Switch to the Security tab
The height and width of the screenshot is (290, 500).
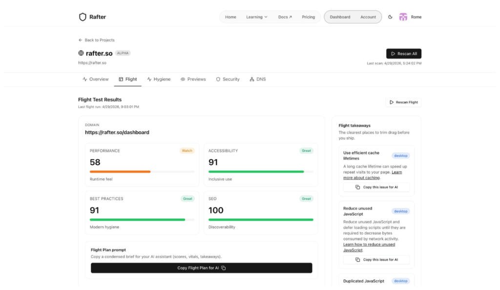[x=228, y=79]
